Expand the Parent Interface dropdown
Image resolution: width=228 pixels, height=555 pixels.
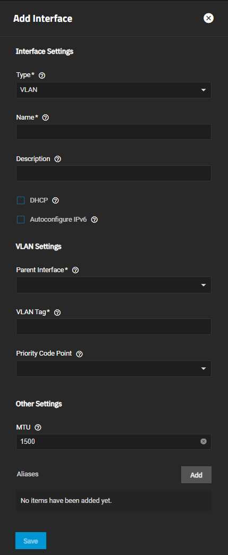[114, 285]
